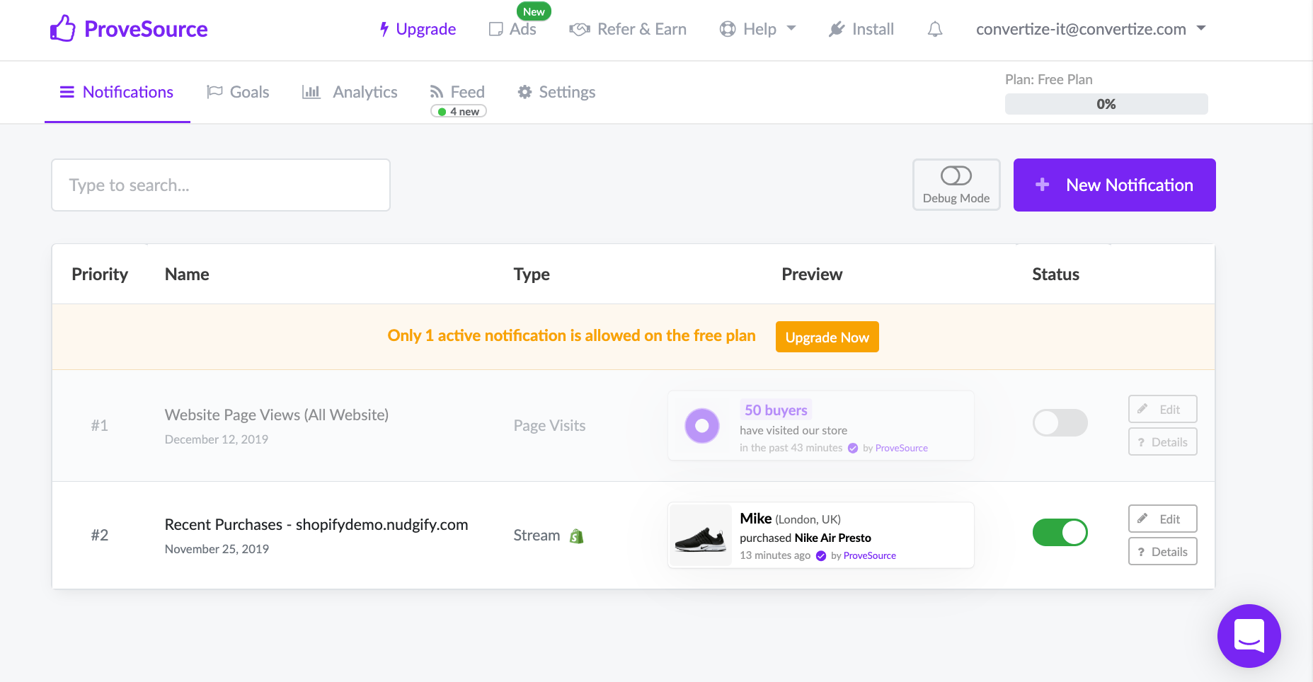Image resolution: width=1313 pixels, height=682 pixels.
Task: Switch to the Notifications tab
Action: click(x=117, y=92)
